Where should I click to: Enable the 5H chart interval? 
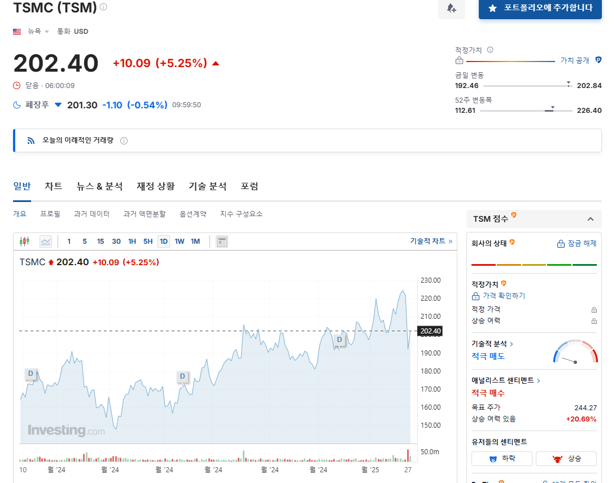[147, 241]
